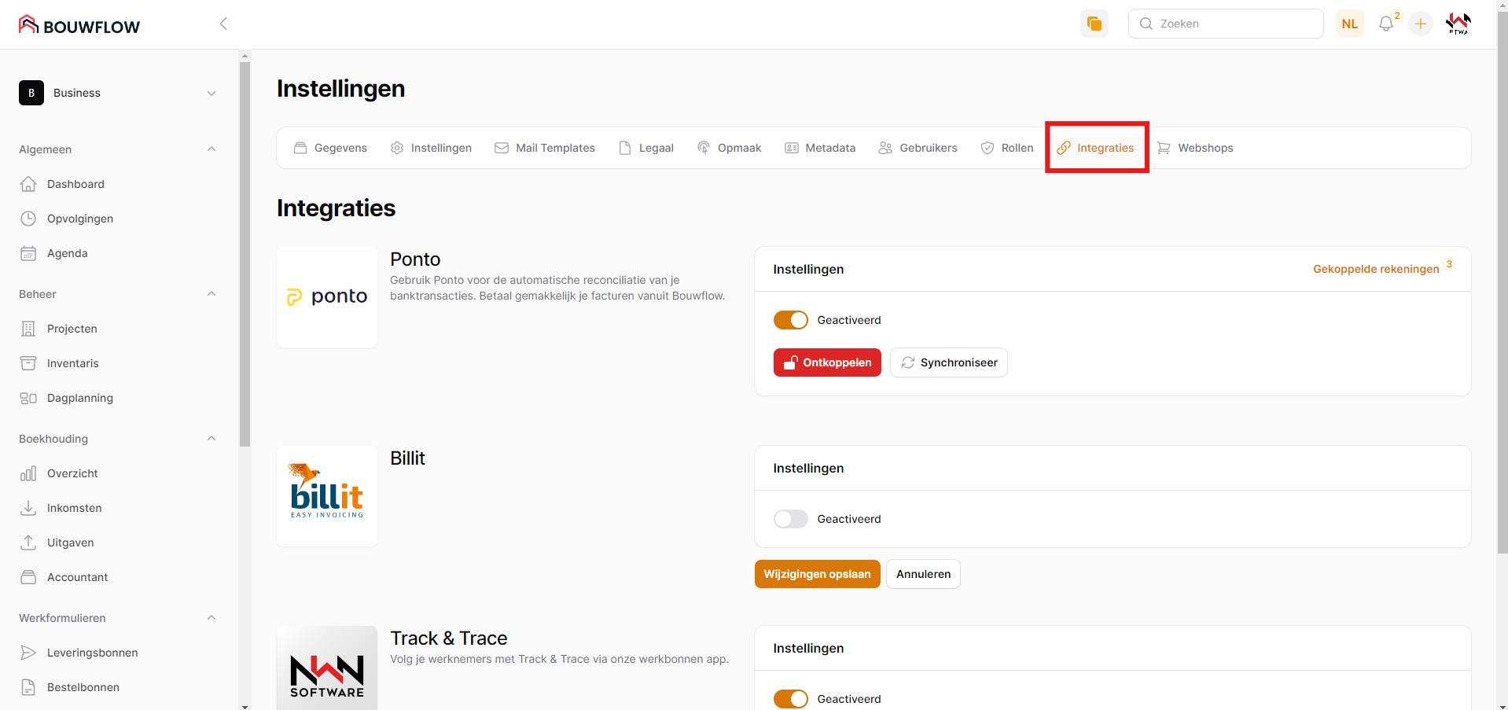Screen dimensions: 1508x710
Task: Open the Webshops tab
Action: click(x=1195, y=148)
